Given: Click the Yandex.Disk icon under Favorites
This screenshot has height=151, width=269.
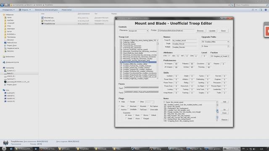Looking at the screenshot, I should click(x=5, y=45).
